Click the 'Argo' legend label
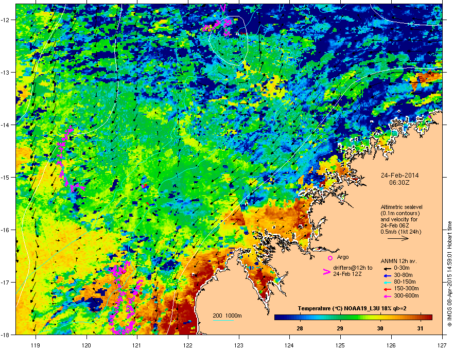The image size is (453, 350). pyautogui.click(x=343, y=257)
